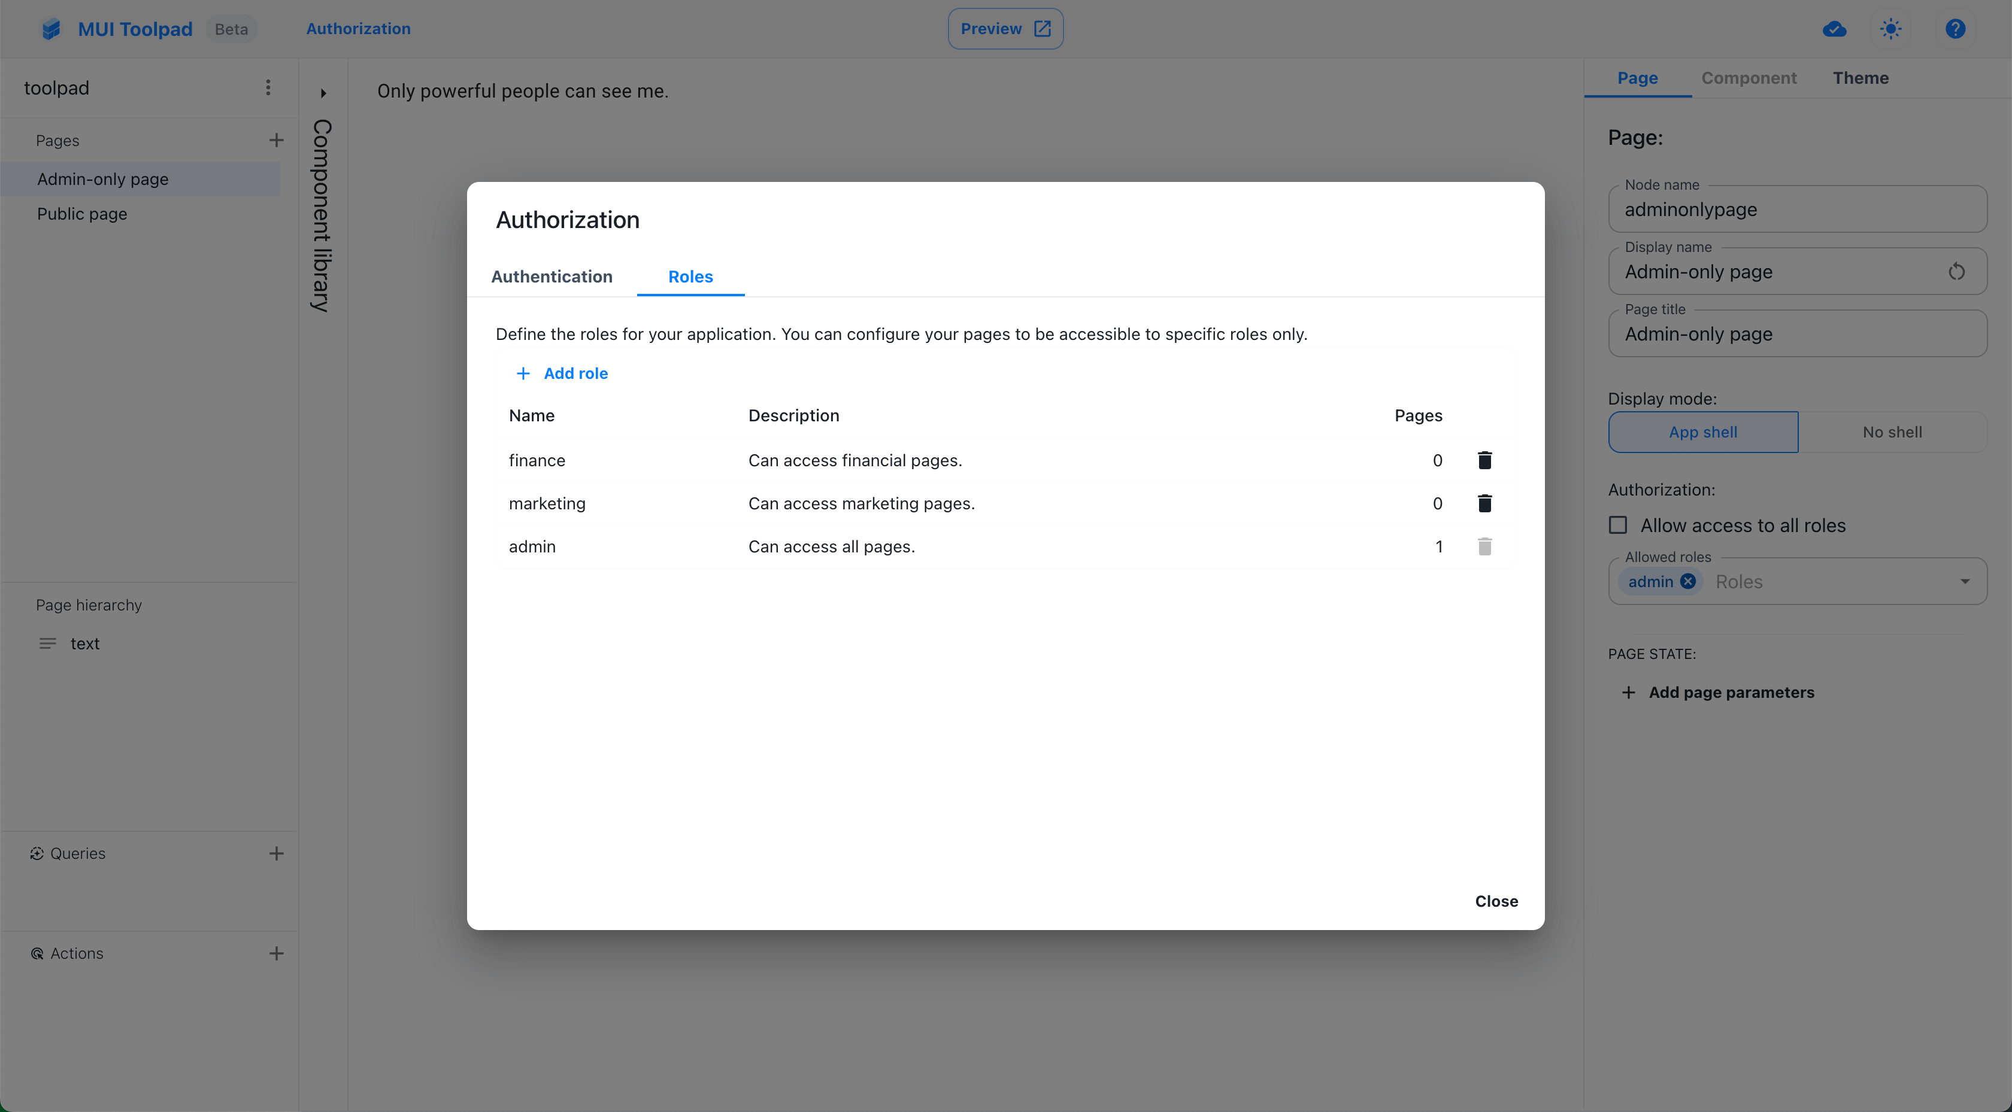Click the grayed delete icon for admin role

1484,546
